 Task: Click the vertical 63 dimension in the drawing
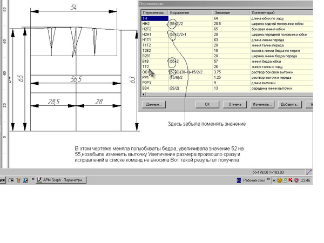133,80
